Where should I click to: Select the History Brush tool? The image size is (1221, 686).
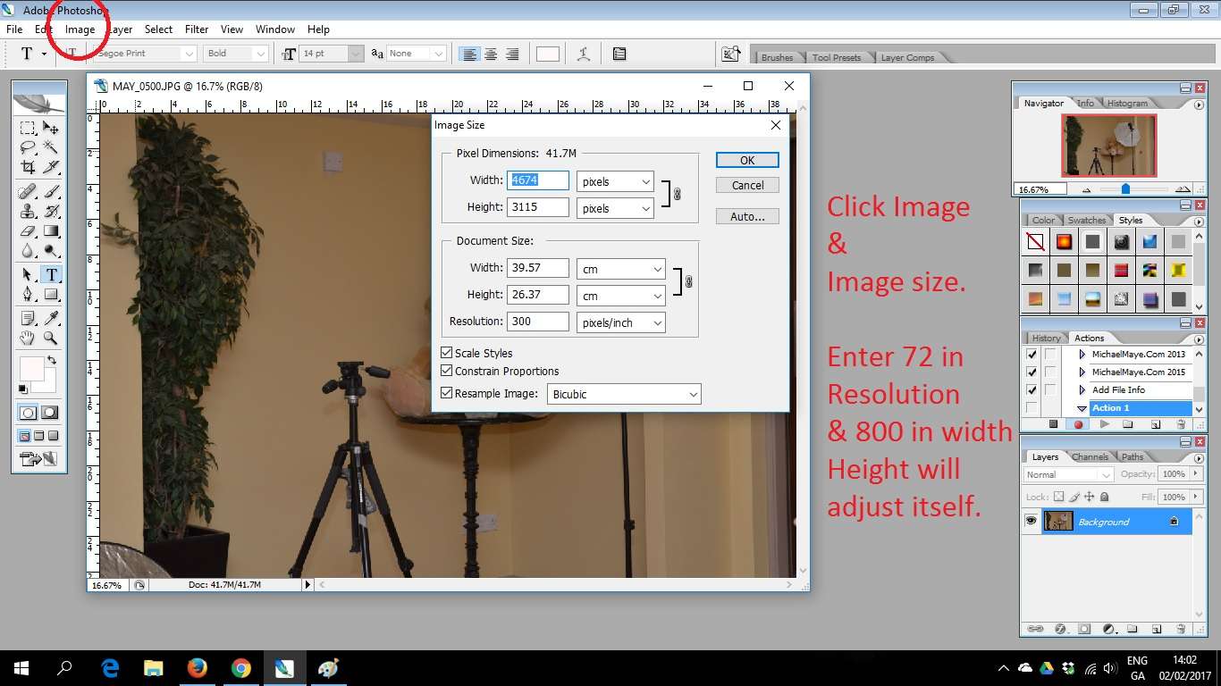(51, 212)
